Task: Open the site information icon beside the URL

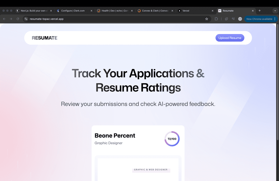Action: click(26, 19)
